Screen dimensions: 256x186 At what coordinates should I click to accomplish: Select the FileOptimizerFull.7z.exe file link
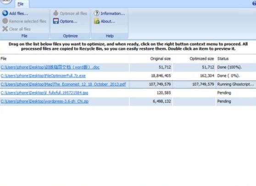(43, 76)
